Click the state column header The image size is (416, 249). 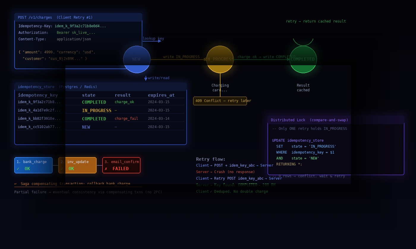click(89, 95)
